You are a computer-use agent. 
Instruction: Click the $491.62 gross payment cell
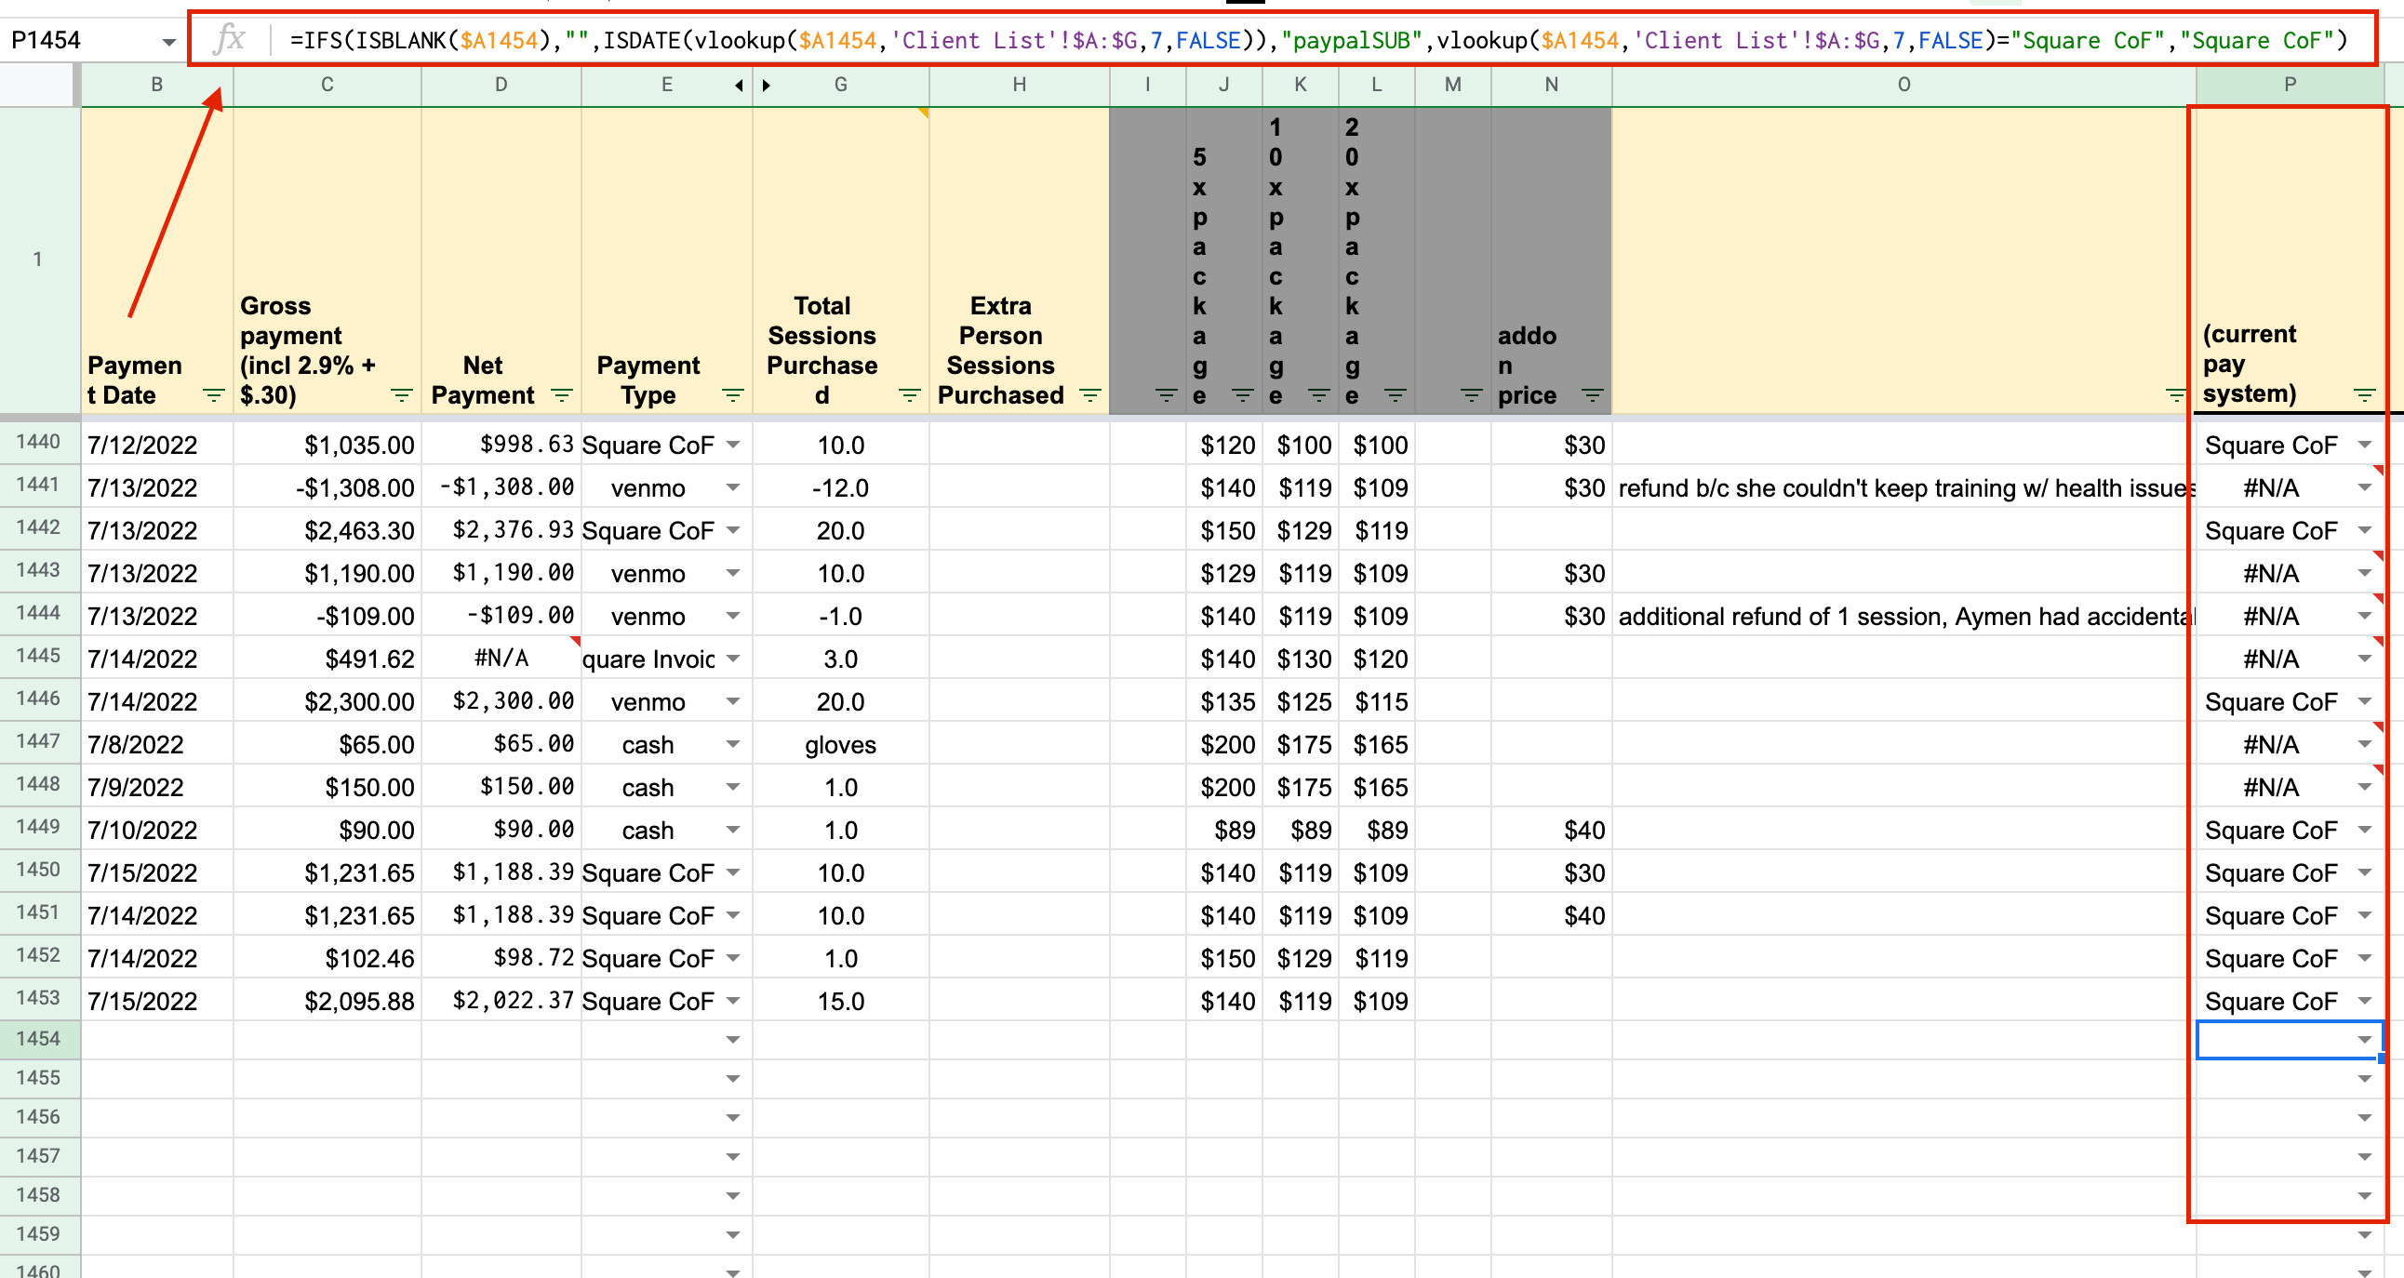pyautogui.click(x=327, y=659)
